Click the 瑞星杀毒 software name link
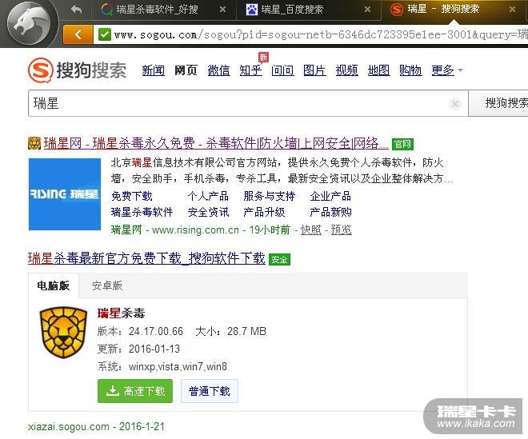Viewport: 528px width, 439px height. pyautogui.click(x=122, y=313)
